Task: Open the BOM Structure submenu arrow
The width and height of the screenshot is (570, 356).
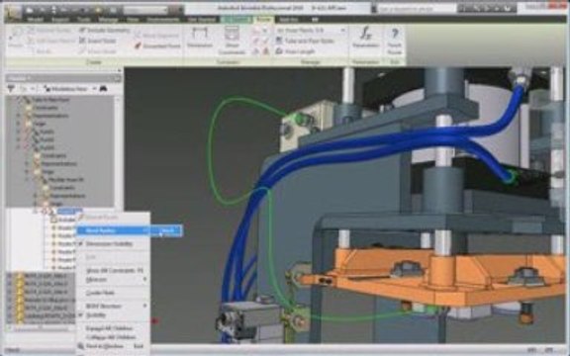Action: (x=145, y=306)
